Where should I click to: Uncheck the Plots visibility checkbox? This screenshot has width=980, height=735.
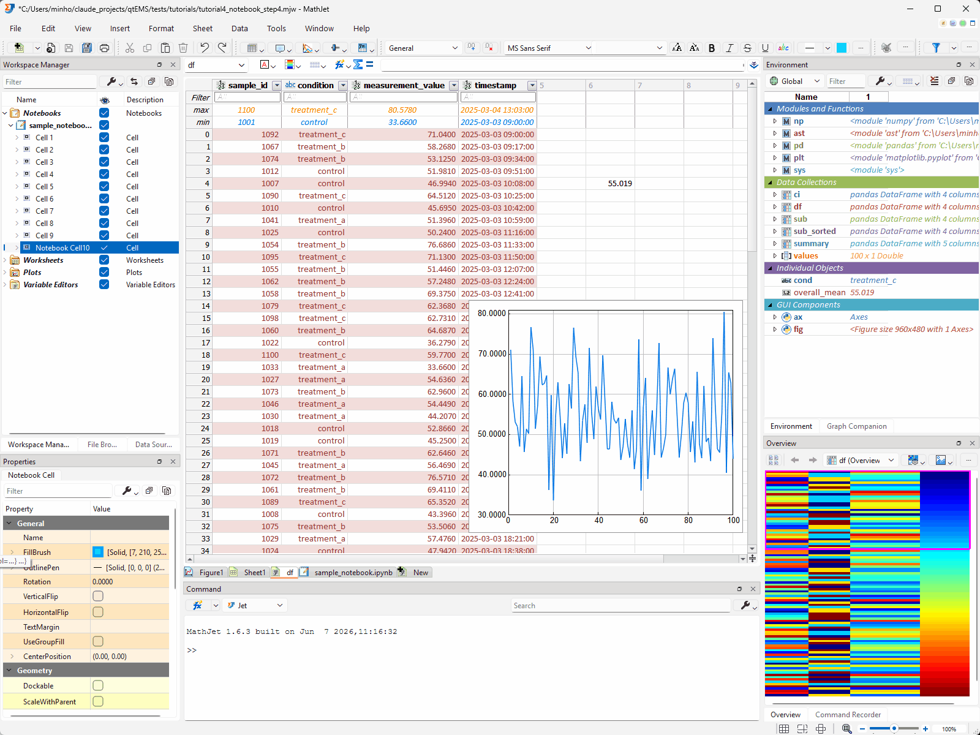104,272
